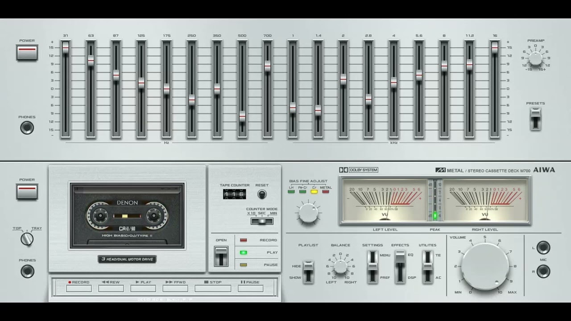
Task: Click the 1 kHz equalizer slider handle
Action: click(x=293, y=108)
